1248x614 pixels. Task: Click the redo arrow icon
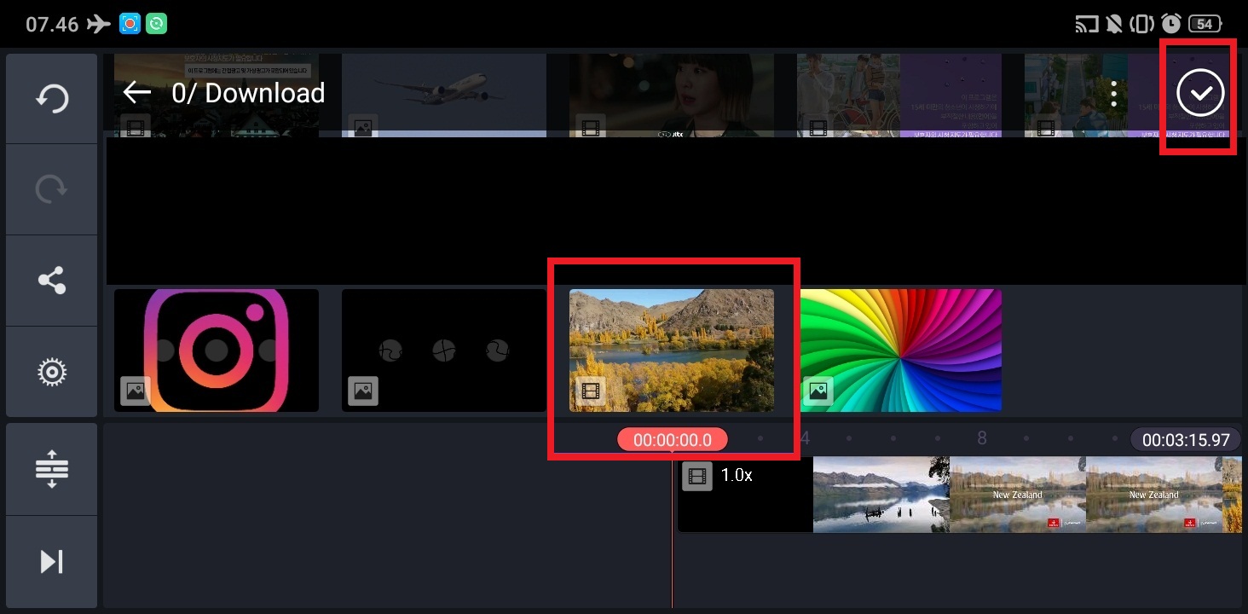51,189
